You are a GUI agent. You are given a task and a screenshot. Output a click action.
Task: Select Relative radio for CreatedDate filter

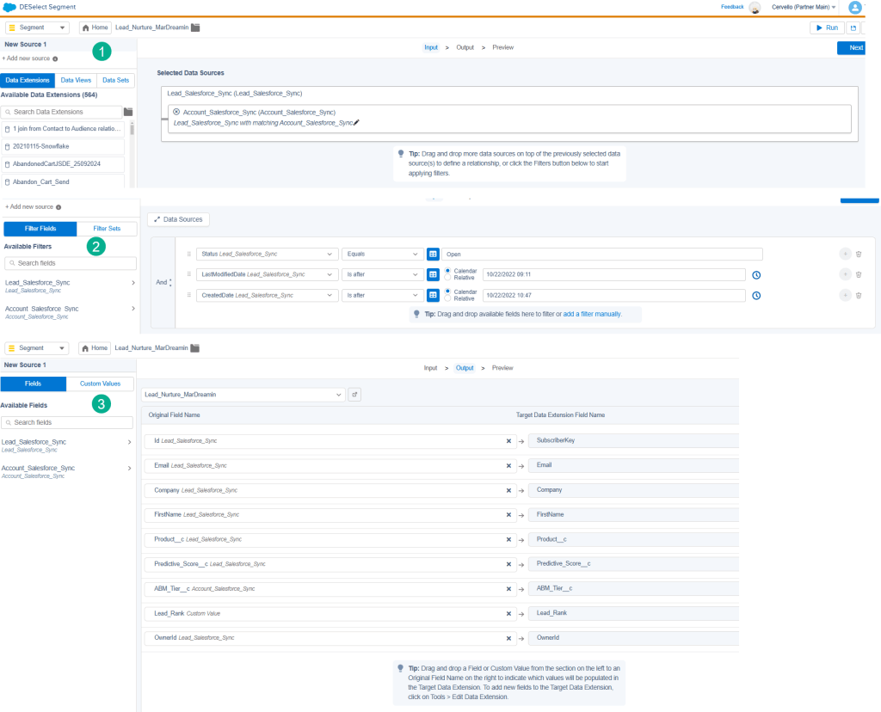(447, 298)
